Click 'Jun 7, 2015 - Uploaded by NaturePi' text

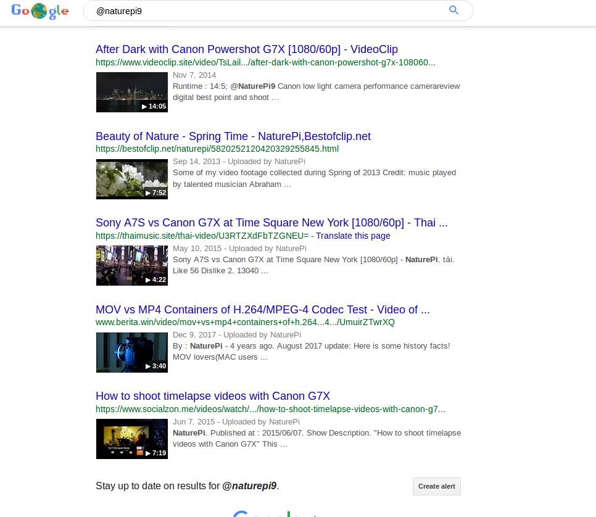point(236,421)
